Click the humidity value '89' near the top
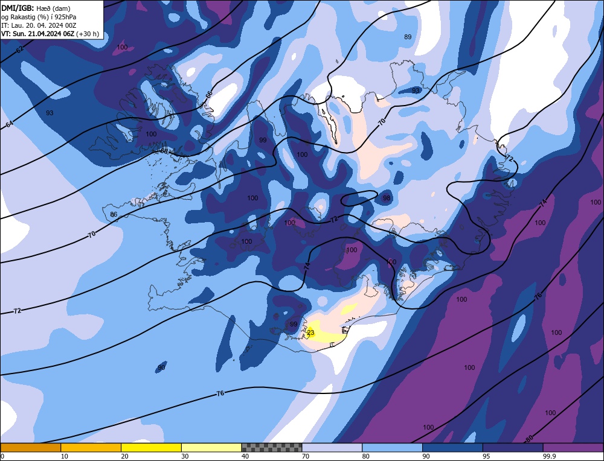 point(408,37)
